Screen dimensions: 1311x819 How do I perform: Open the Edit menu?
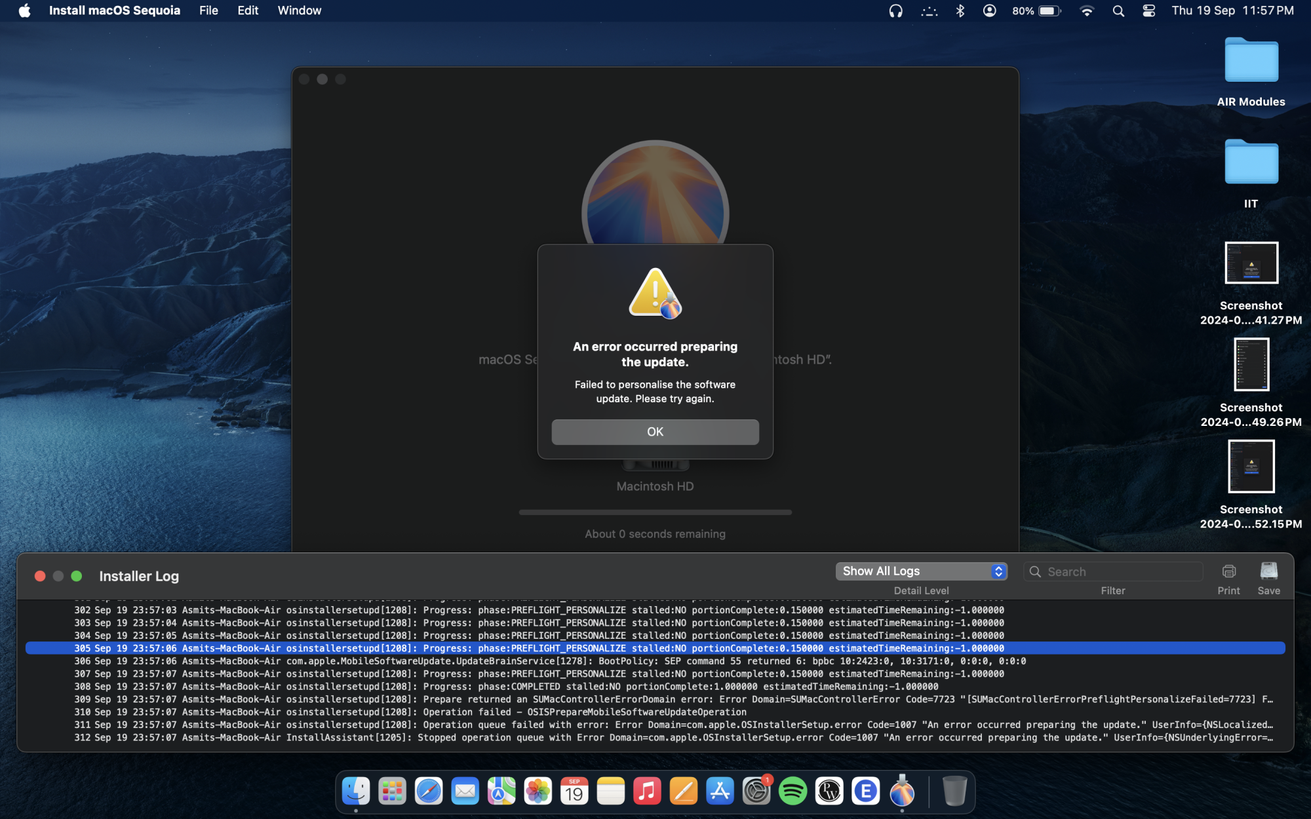pos(248,10)
